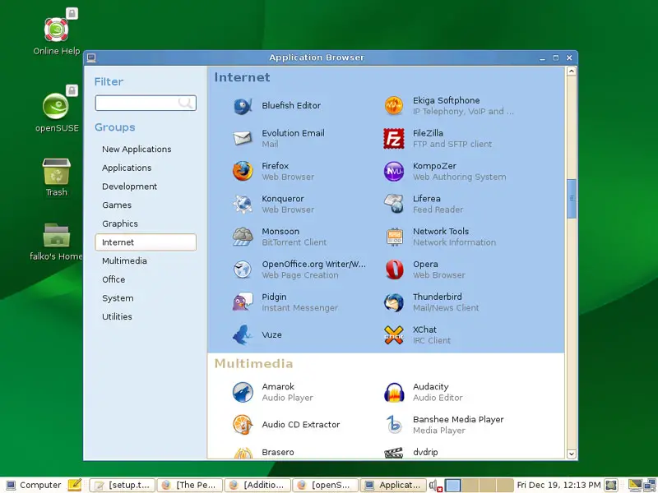The width and height of the screenshot is (658, 493).
Task: Click the first workspace switcher cell
Action: [453, 485]
